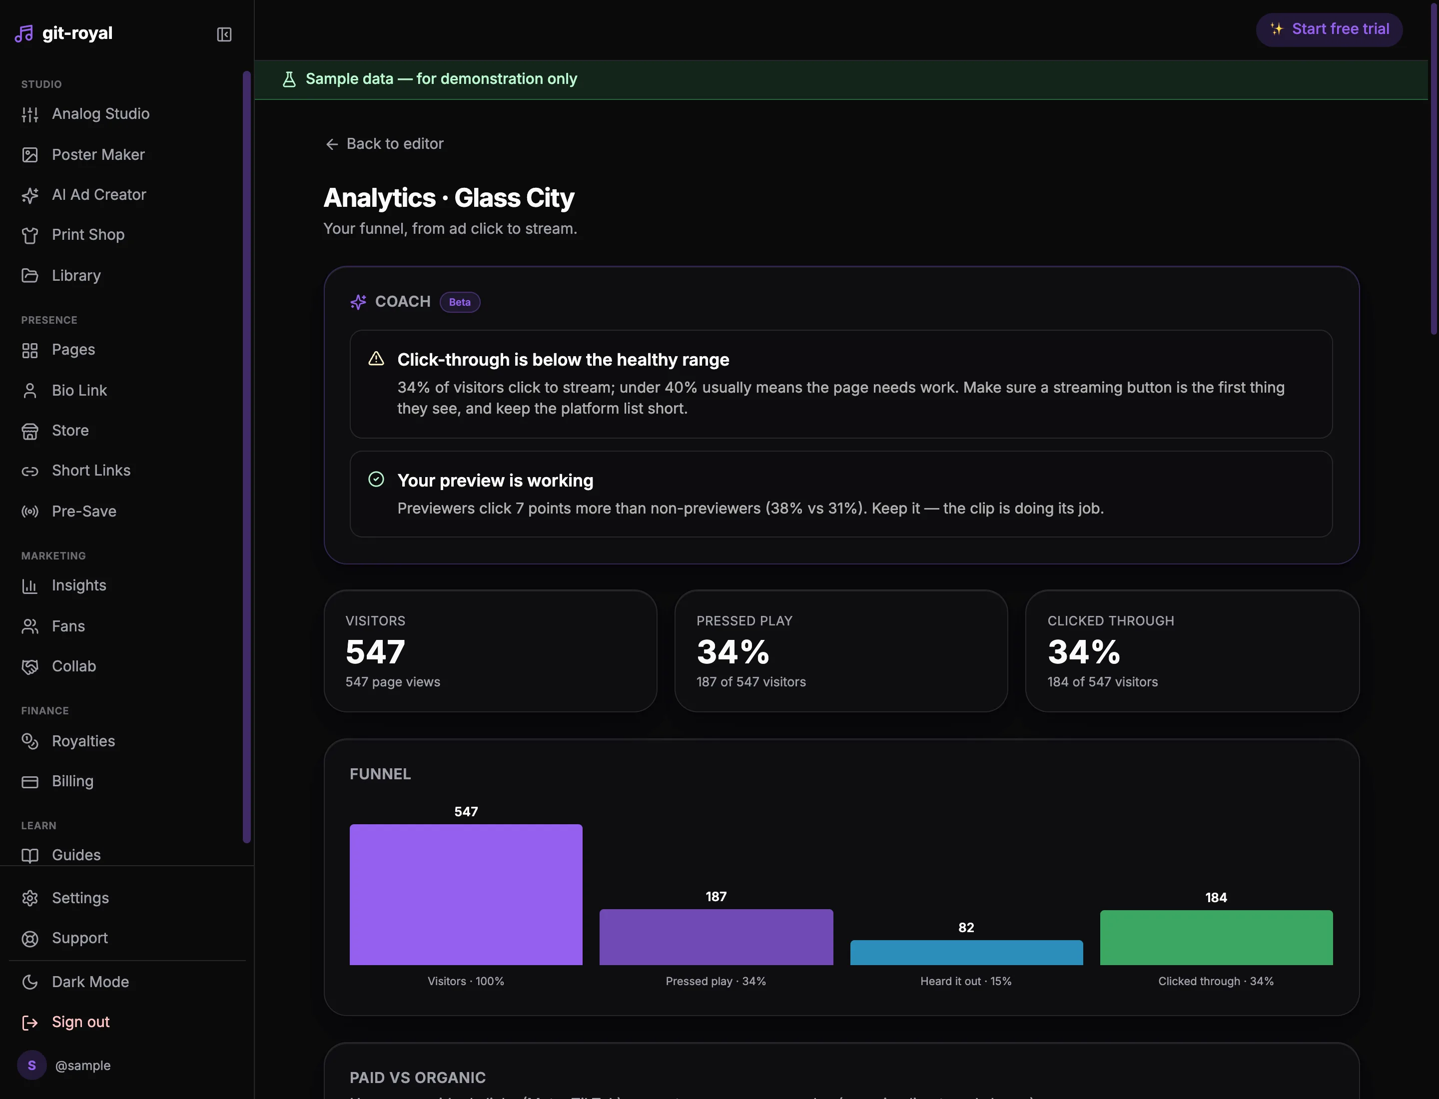Open Analog Studio mixer icon
The image size is (1439, 1099).
(30, 114)
